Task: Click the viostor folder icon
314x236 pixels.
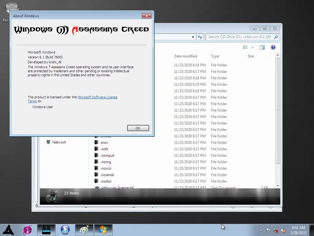Action: pyautogui.click(x=96, y=181)
